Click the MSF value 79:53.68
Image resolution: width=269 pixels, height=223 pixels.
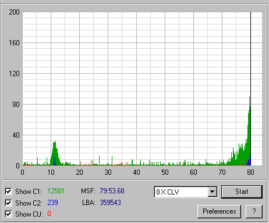point(112,191)
